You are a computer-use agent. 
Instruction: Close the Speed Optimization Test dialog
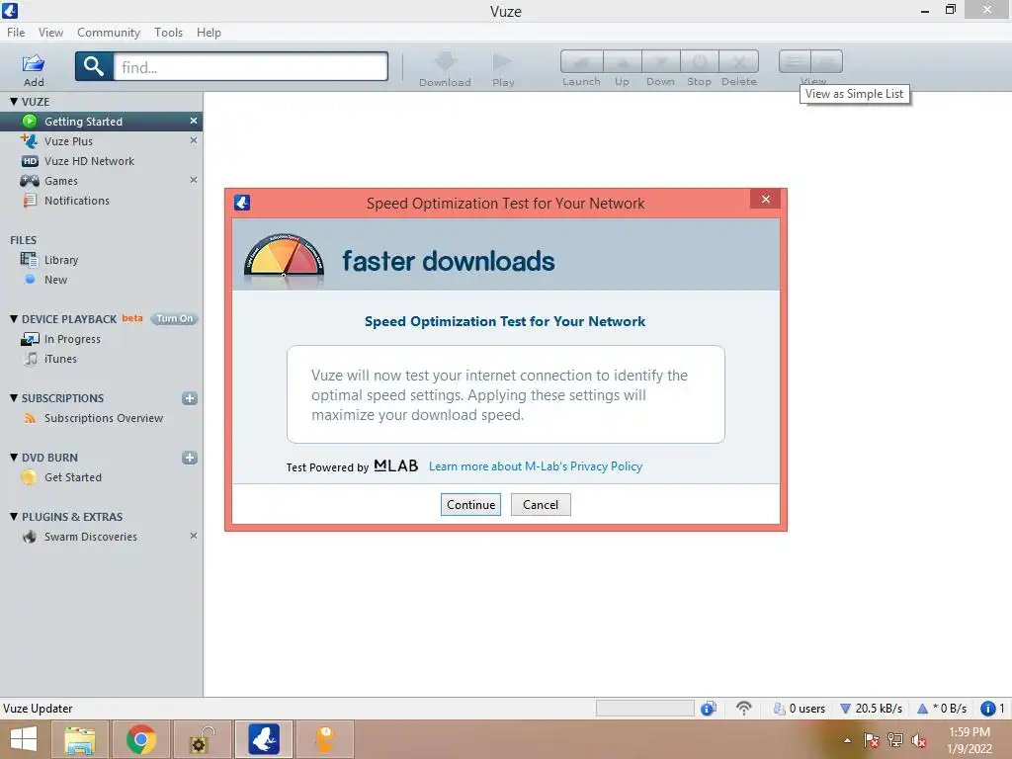coord(766,200)
